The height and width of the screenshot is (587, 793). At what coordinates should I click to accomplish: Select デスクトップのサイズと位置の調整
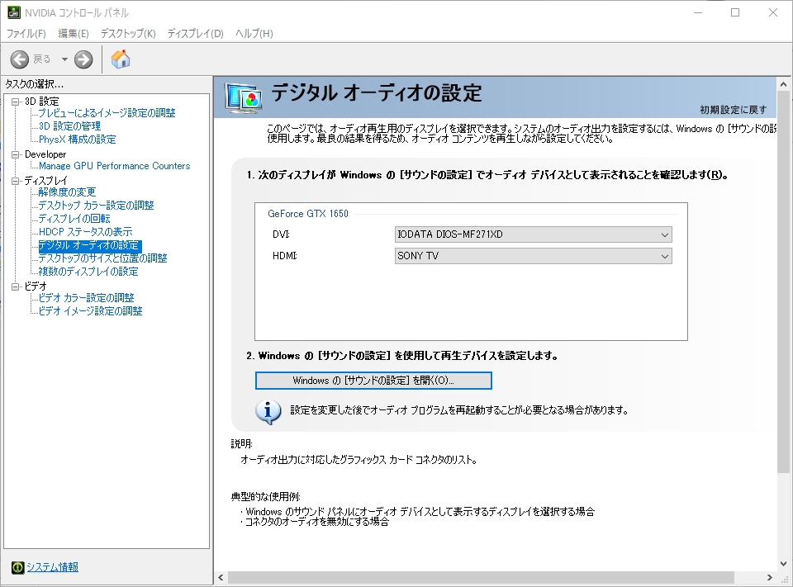click(x=102, y=258)
